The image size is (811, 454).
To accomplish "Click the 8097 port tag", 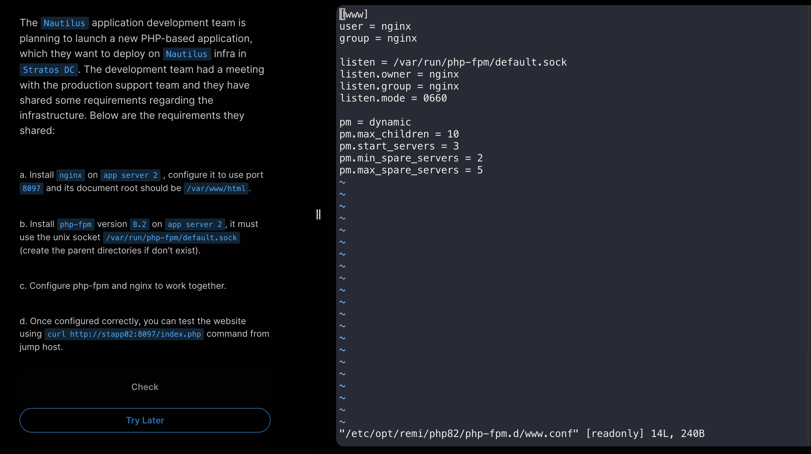I will click(32, 189).
